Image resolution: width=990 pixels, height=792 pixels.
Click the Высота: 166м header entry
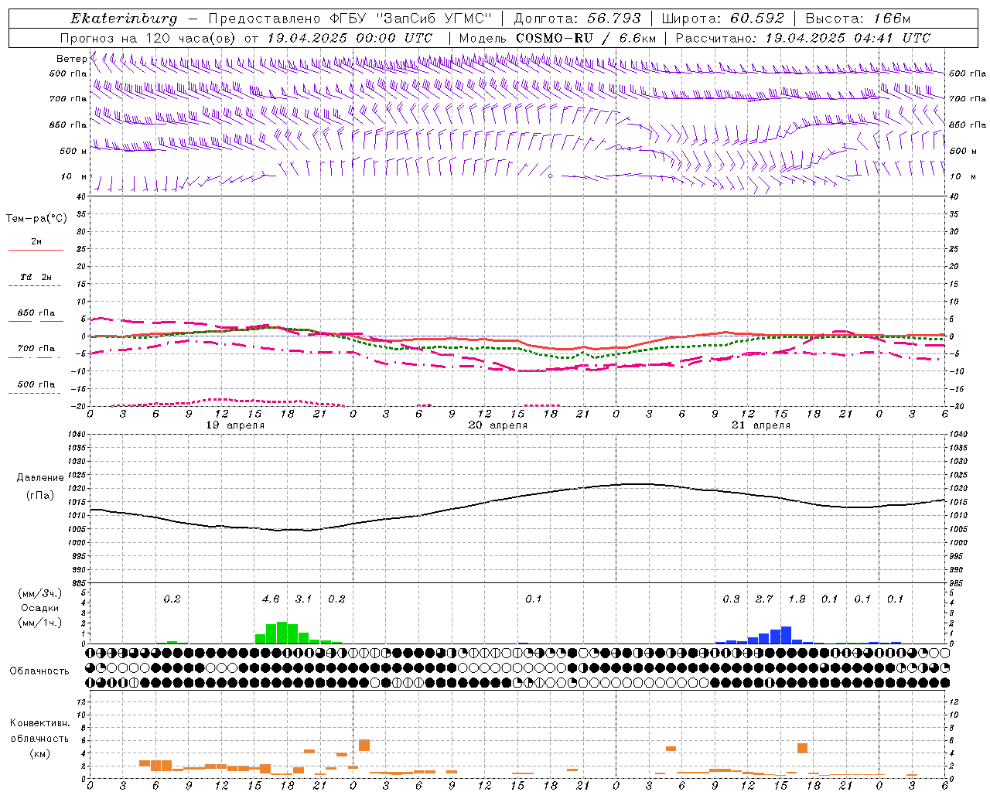coord(858,19)
